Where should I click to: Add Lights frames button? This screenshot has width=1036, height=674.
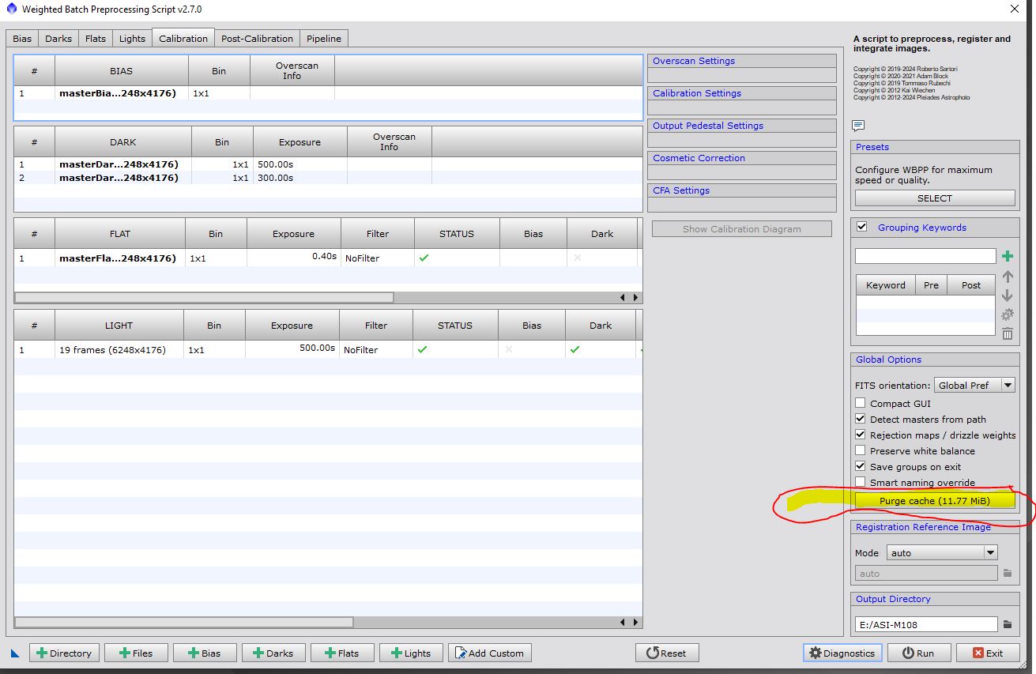pos(410,653)
